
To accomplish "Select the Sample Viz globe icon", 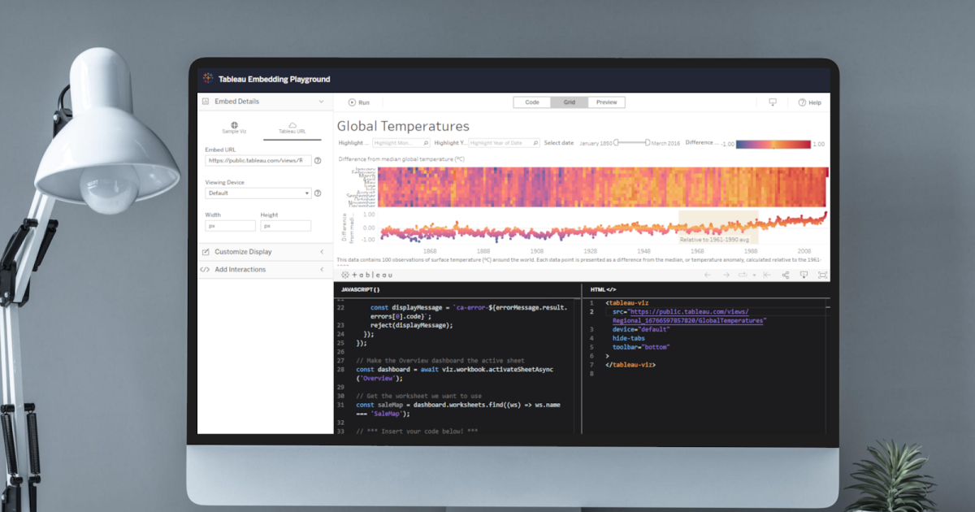I will click(234, 125).
